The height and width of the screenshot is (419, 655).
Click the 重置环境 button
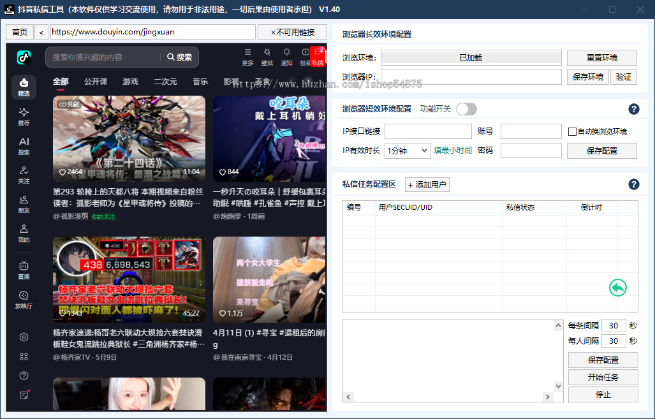point(602,57)
